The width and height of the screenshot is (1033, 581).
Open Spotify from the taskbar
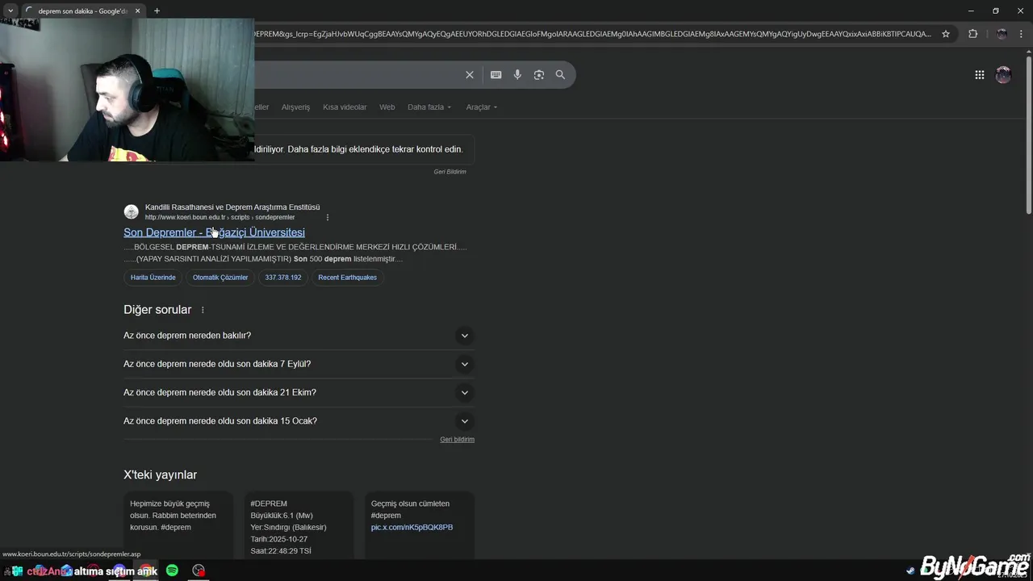click(172, 571)
